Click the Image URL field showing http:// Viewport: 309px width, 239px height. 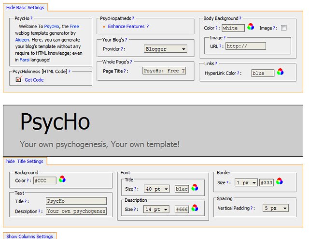tap(246, 46)
